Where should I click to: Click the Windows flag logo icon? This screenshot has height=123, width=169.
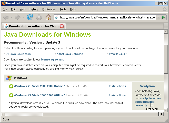pyautogui.click(x=9, y=78)
